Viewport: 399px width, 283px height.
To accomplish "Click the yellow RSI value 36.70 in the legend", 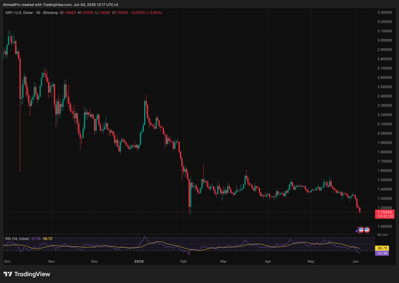I will point(48,239).
